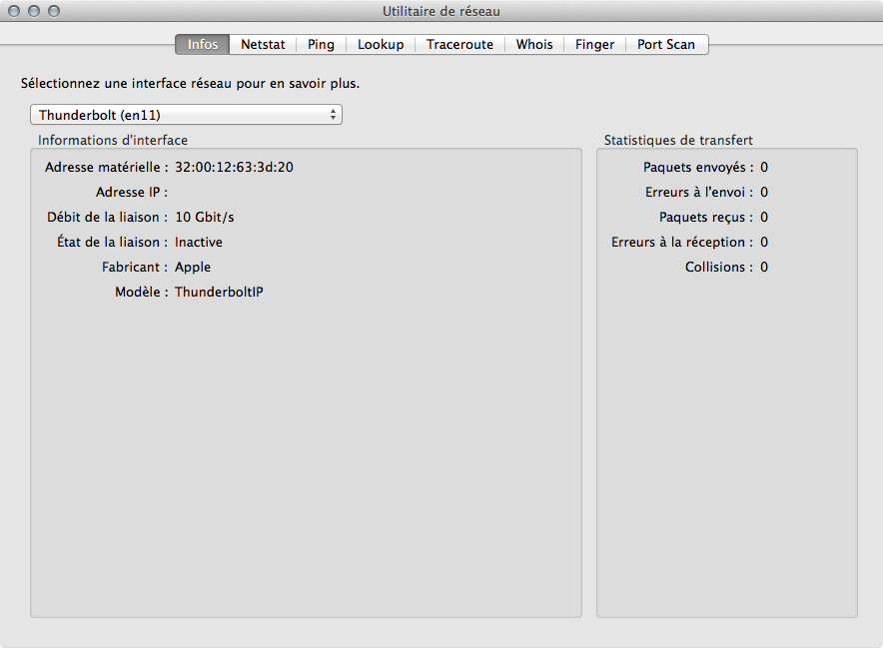Viewport: 883px width, 648px height.
Task: Open the Traceroute tab
Action: (x=459, y=45)
